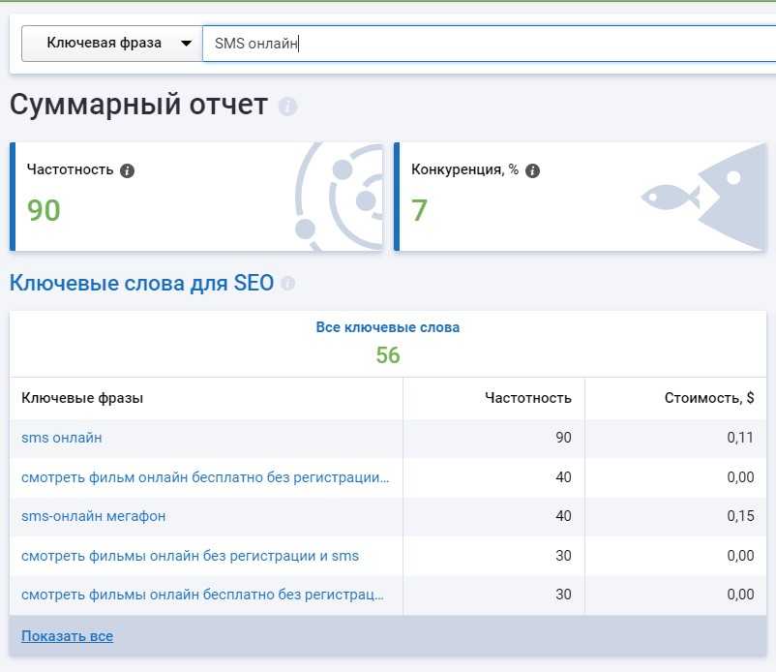This screenshot has height=672, width=776.
Task: Click the Ключевые фразы column header
Action: click(x=82, y=398)
